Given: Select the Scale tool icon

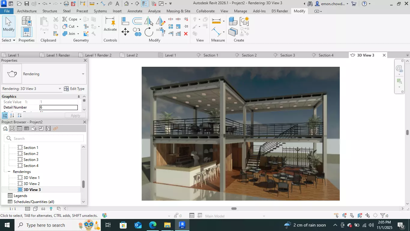Looking at the screenshot, I should (178, 26).
